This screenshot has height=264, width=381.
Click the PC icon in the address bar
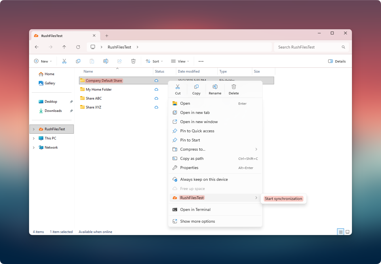(x=93, y=47)
